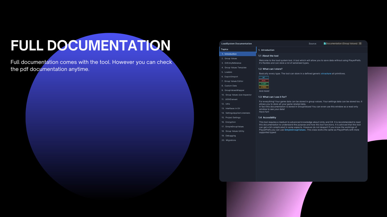Open topic 9. GroupValuesWrapper
The height and width of the screenshot is (217, 387).
click(x=238, y=90)
